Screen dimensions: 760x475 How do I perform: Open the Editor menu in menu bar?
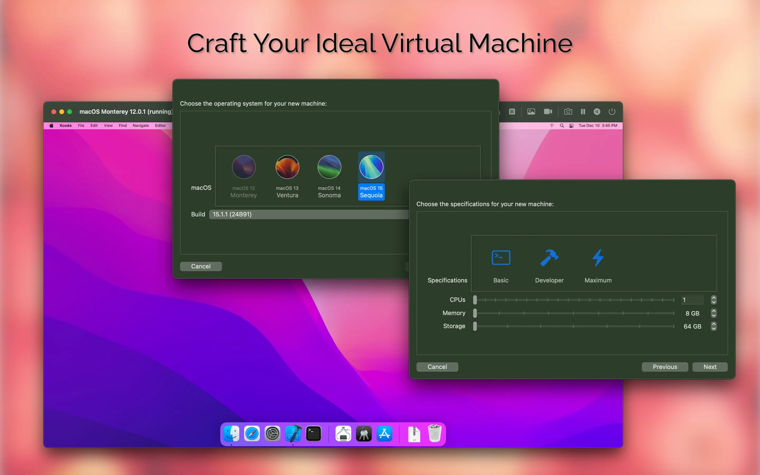[160, 125]
